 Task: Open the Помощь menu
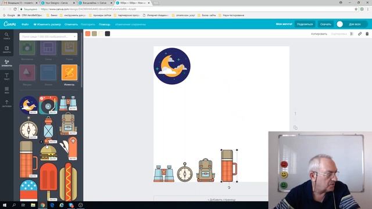pos(105,24)
